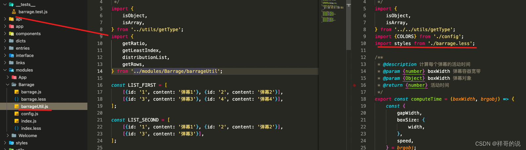Click the barrageUtil.js JS file icon
The image size is (526, 150).
pyautogui.click(x=17, y=107)
